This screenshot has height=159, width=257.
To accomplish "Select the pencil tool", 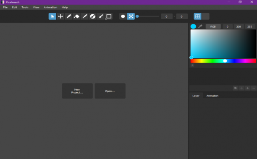I will coord(68,16).
